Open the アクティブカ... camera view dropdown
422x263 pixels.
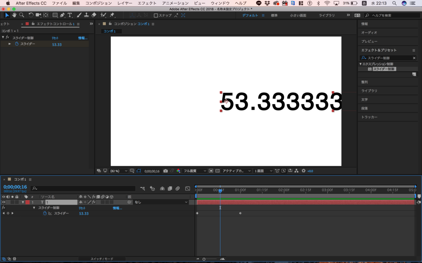[x=237, y=171]
